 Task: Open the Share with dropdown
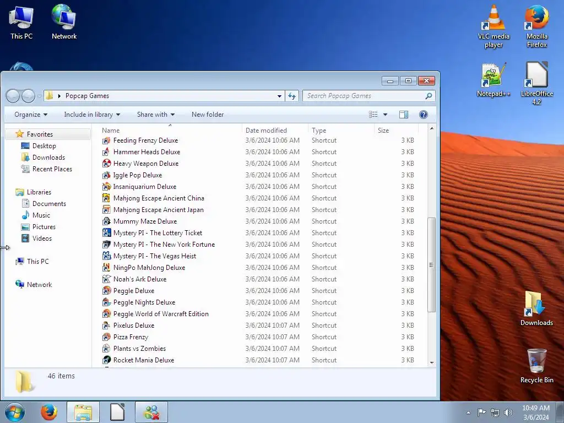[x=156, y=115]
